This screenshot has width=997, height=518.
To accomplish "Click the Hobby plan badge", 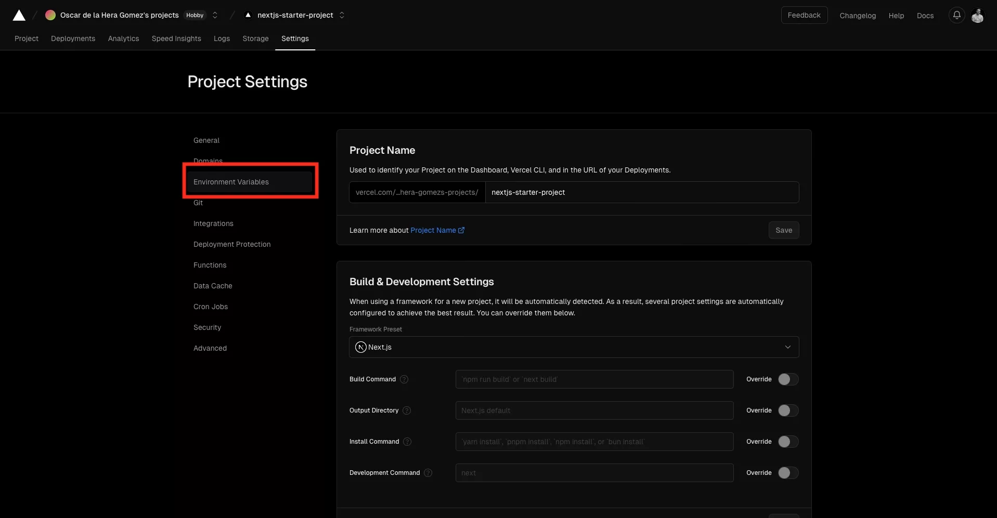I will [195, 15].
